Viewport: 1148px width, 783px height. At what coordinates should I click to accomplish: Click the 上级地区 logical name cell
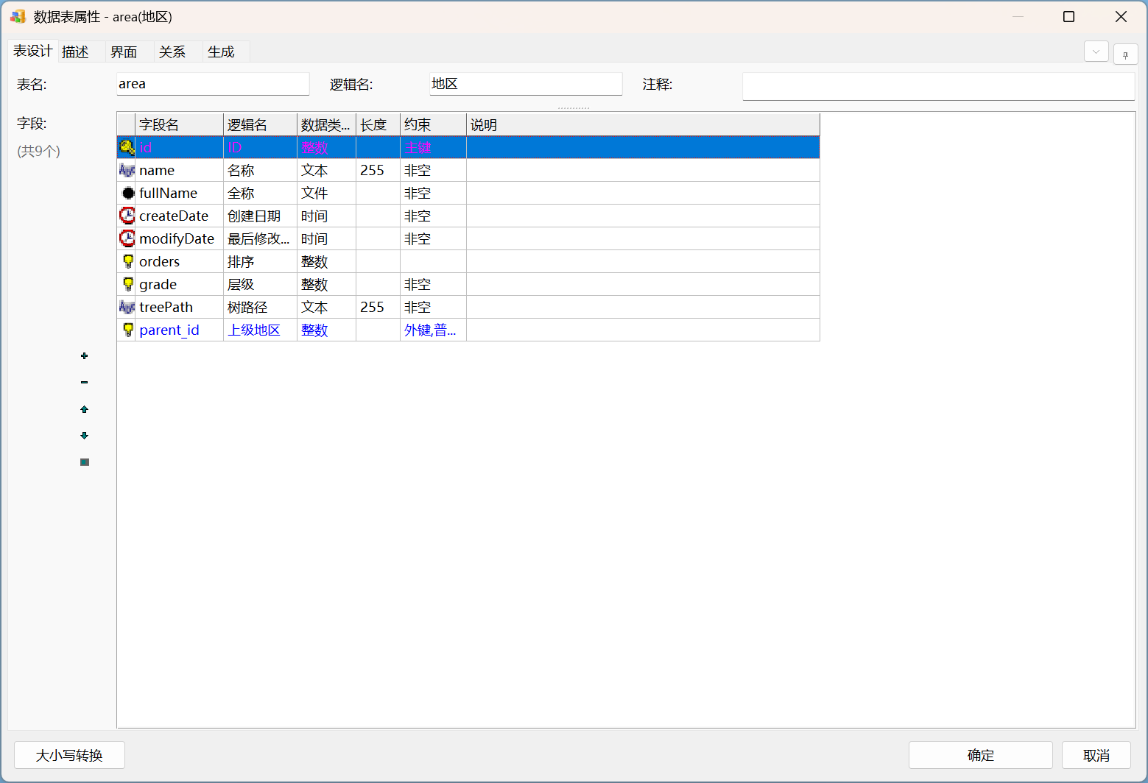tap(260, 330)
